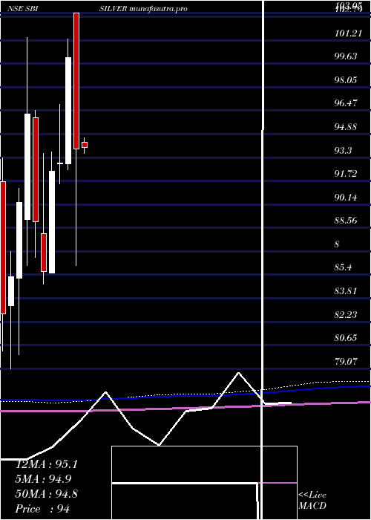The height and width of the screenshot is (520, 371).
Task: Click the '<<Live MACD' label
Action: [x=312, y=500]
